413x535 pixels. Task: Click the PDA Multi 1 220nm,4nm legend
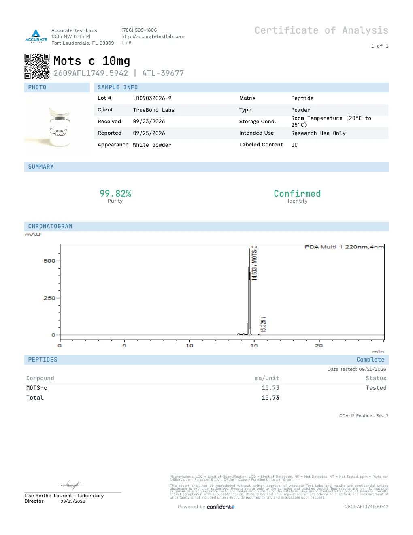(x=344, y=247)
